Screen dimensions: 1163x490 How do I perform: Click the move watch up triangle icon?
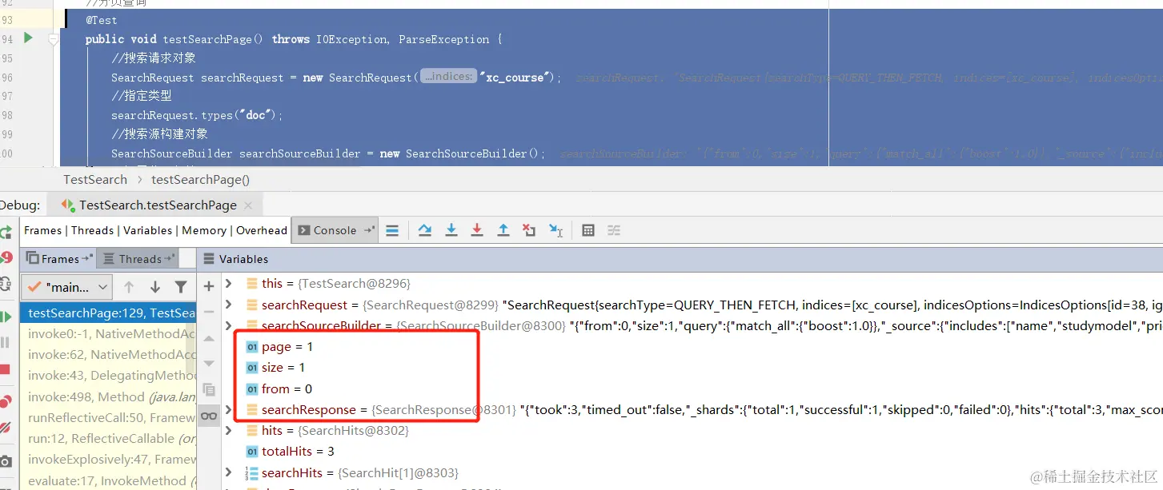(x=209, y=339)
